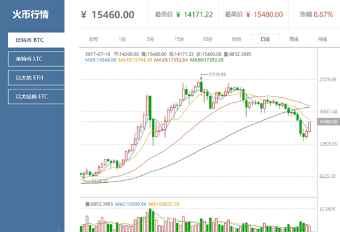The width and height of the screenshot is (340, 232).
Task: Open 以太坊 ETH market
Action: [37, 78]
